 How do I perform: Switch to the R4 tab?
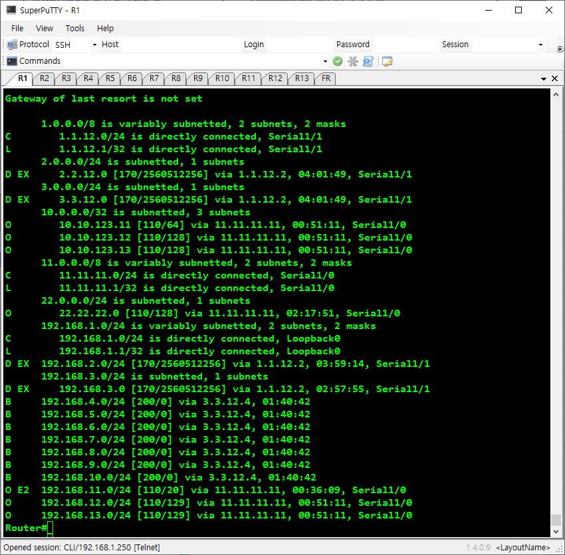point(88,78)
